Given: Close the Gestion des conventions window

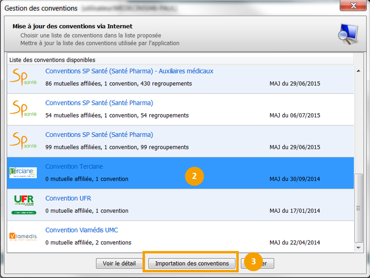Looking at the screenshot, I should coord(353,6).
